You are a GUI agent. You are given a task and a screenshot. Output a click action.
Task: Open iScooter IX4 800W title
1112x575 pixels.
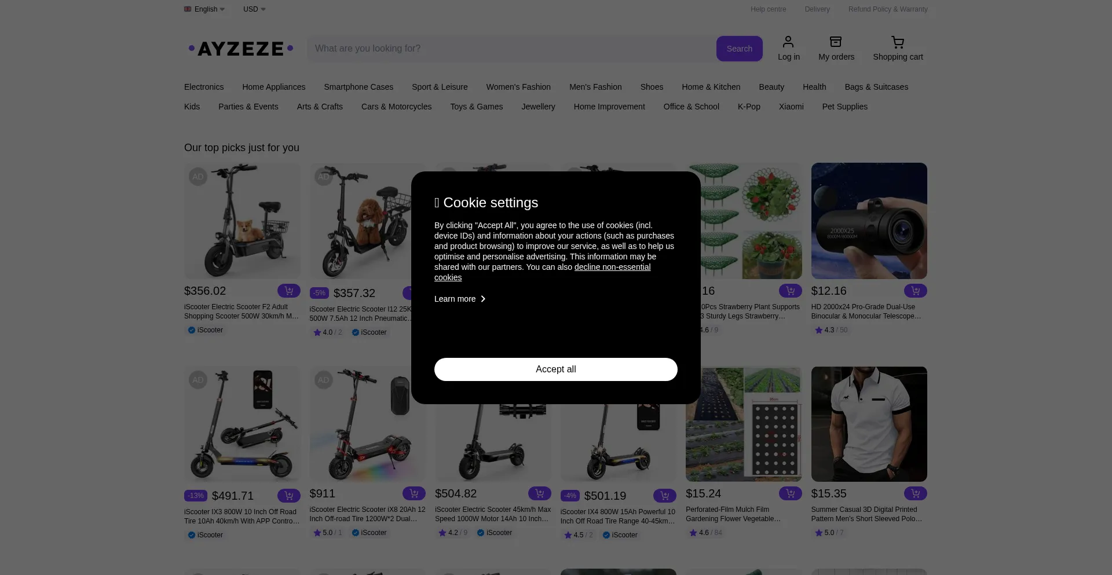pos(618,517)
